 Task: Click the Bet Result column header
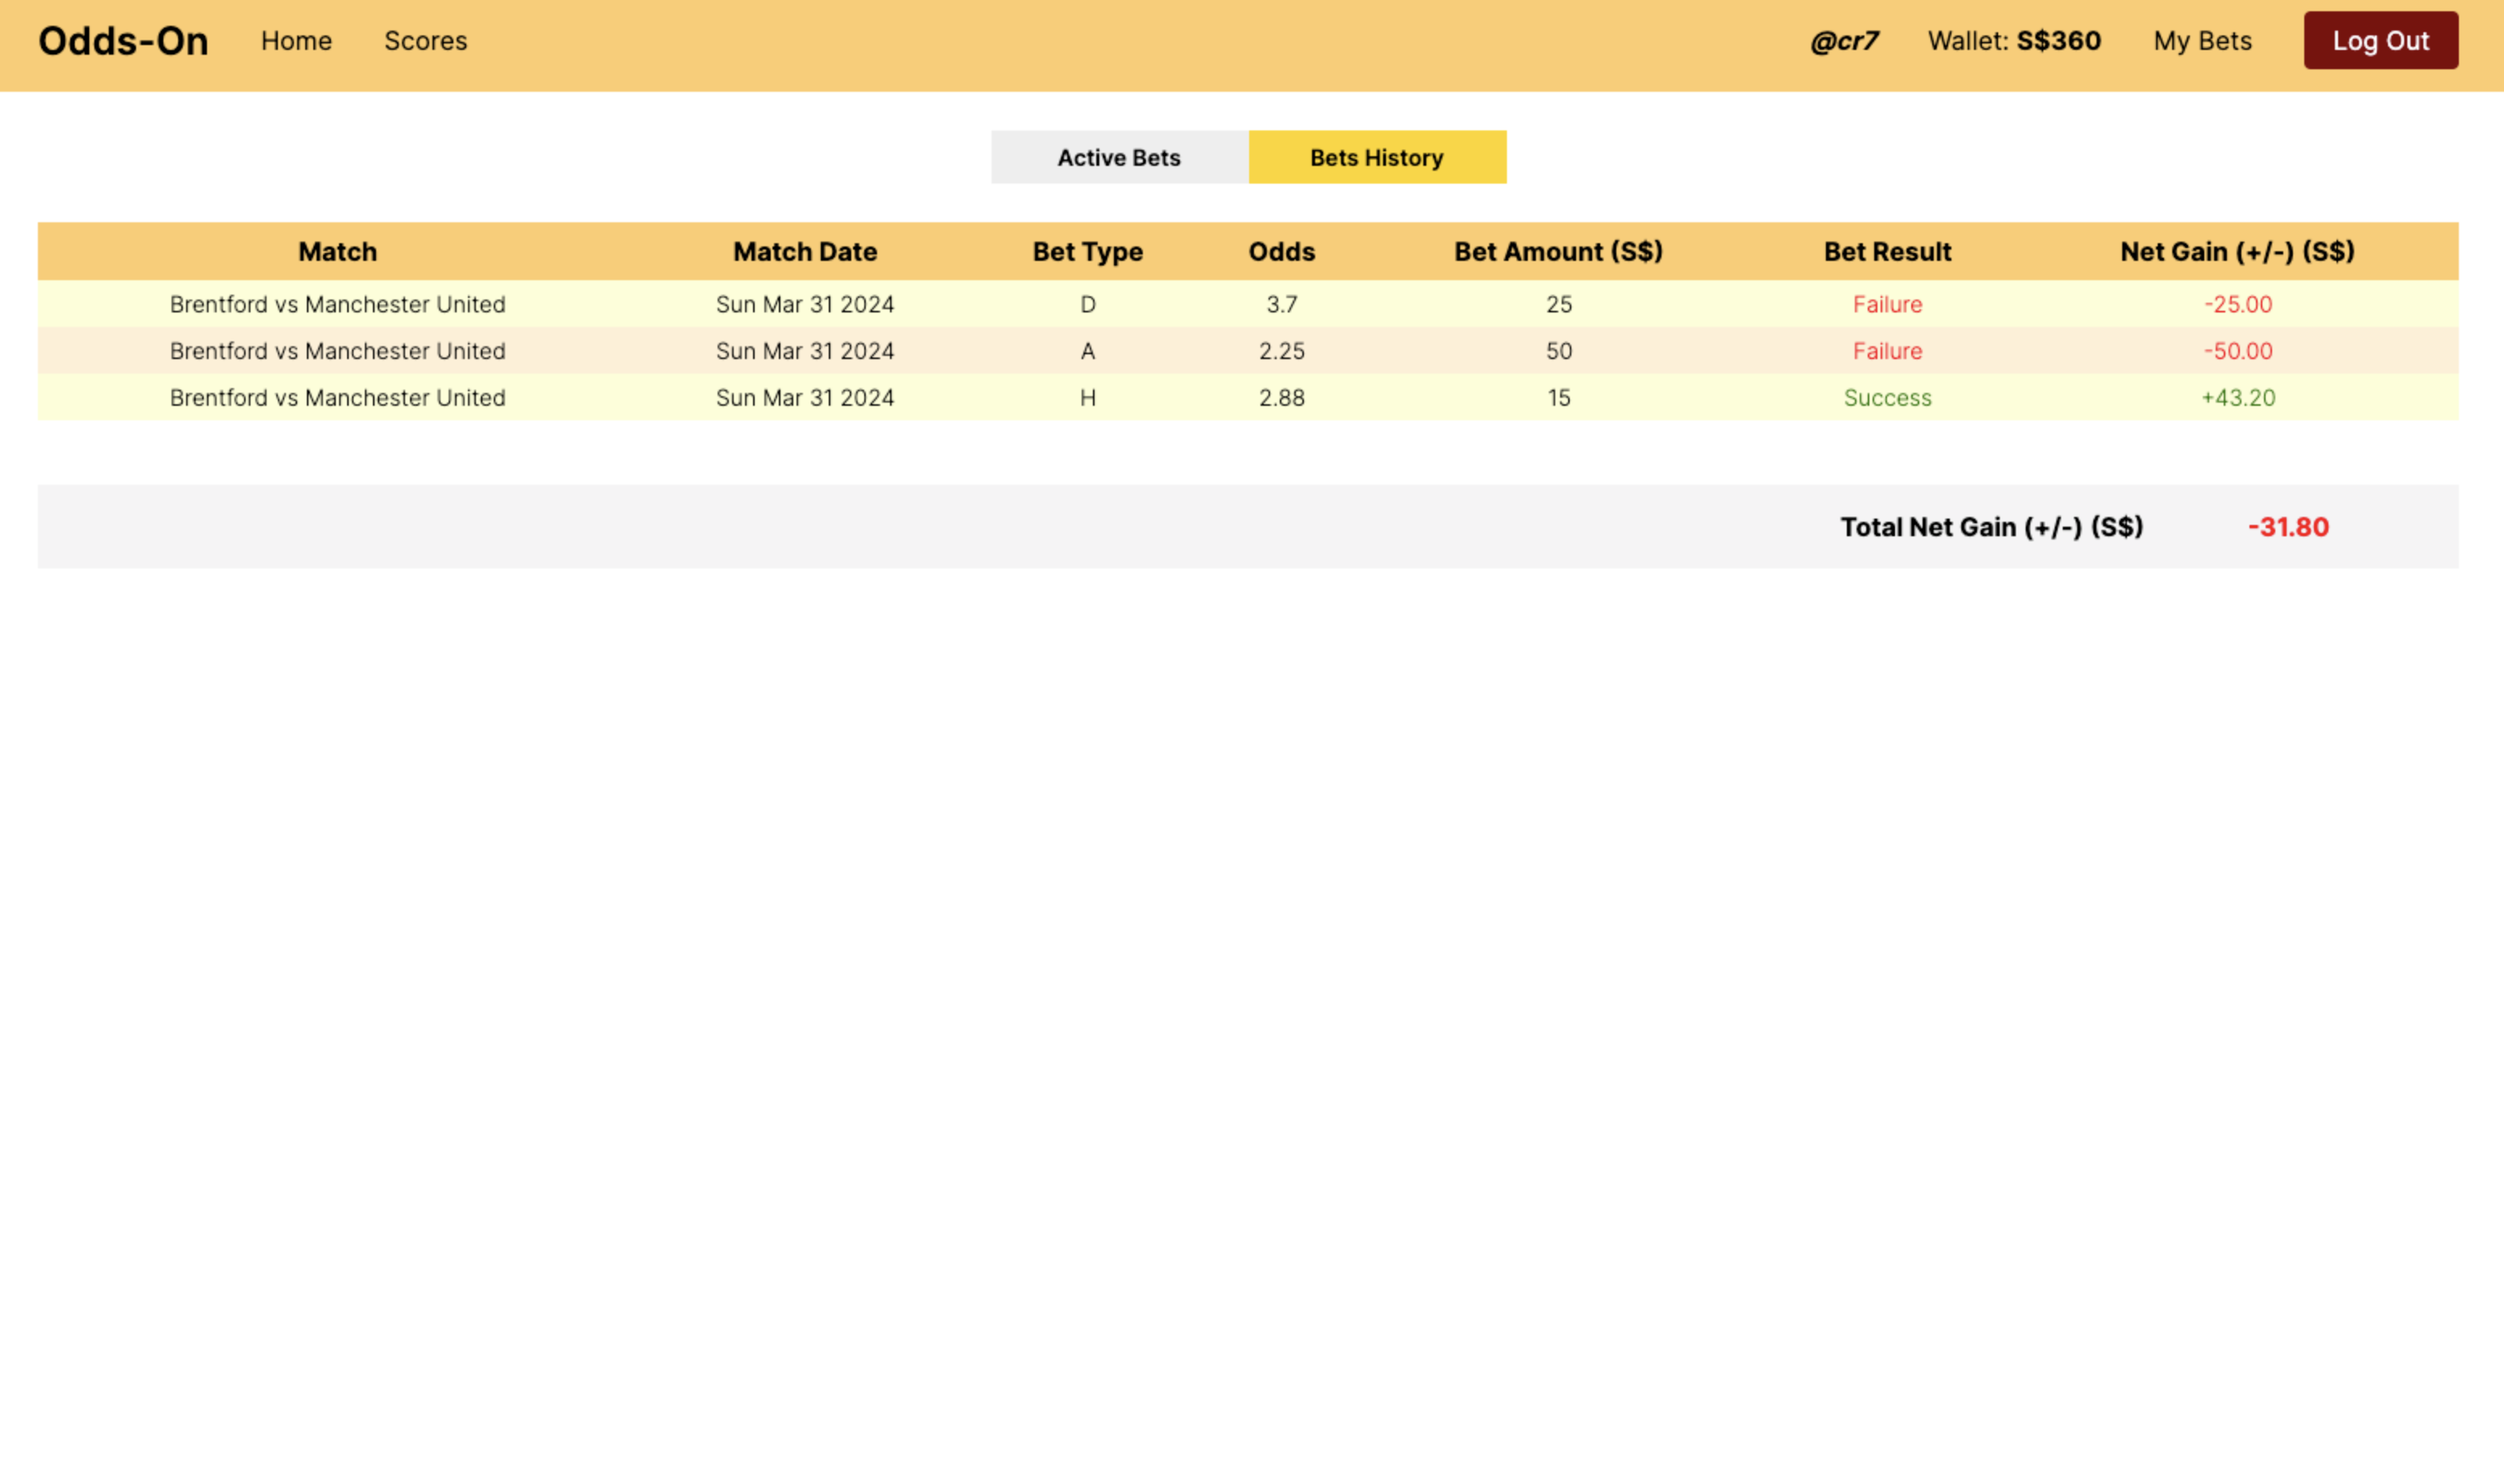click(x=1887, y=252)
